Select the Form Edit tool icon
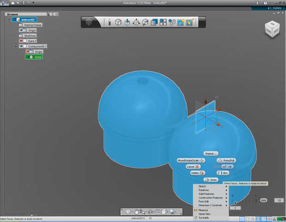The width and height of the screenshot is (286, 222). point(145,22)
